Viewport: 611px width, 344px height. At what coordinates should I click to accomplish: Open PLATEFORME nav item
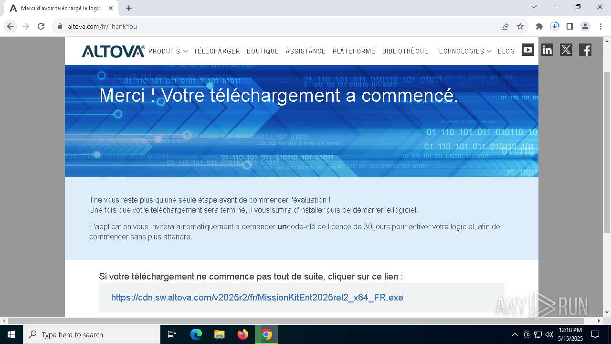pyautogui.click(x=354, y=51)
